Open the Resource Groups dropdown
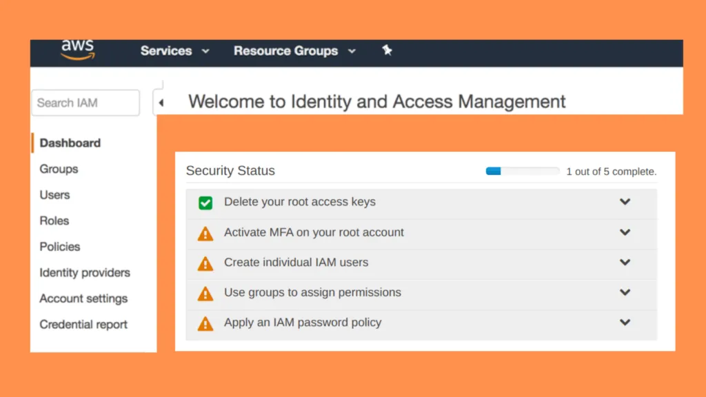The image size is (706, 397). [294, 51]
